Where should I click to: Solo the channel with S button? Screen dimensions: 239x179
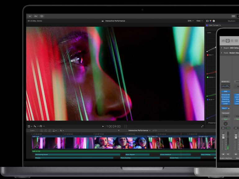(228, 154)
